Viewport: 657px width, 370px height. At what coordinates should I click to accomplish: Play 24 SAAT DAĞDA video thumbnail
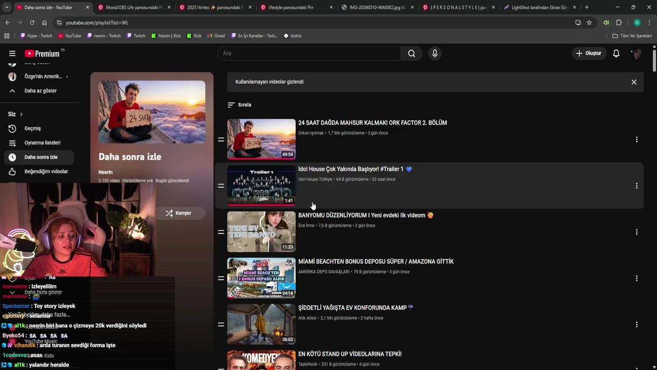261,139
